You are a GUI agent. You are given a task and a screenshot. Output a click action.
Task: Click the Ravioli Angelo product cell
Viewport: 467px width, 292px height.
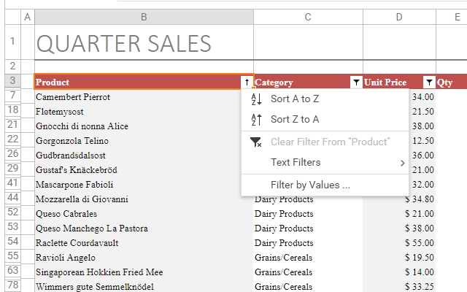[x=144, y=258]
